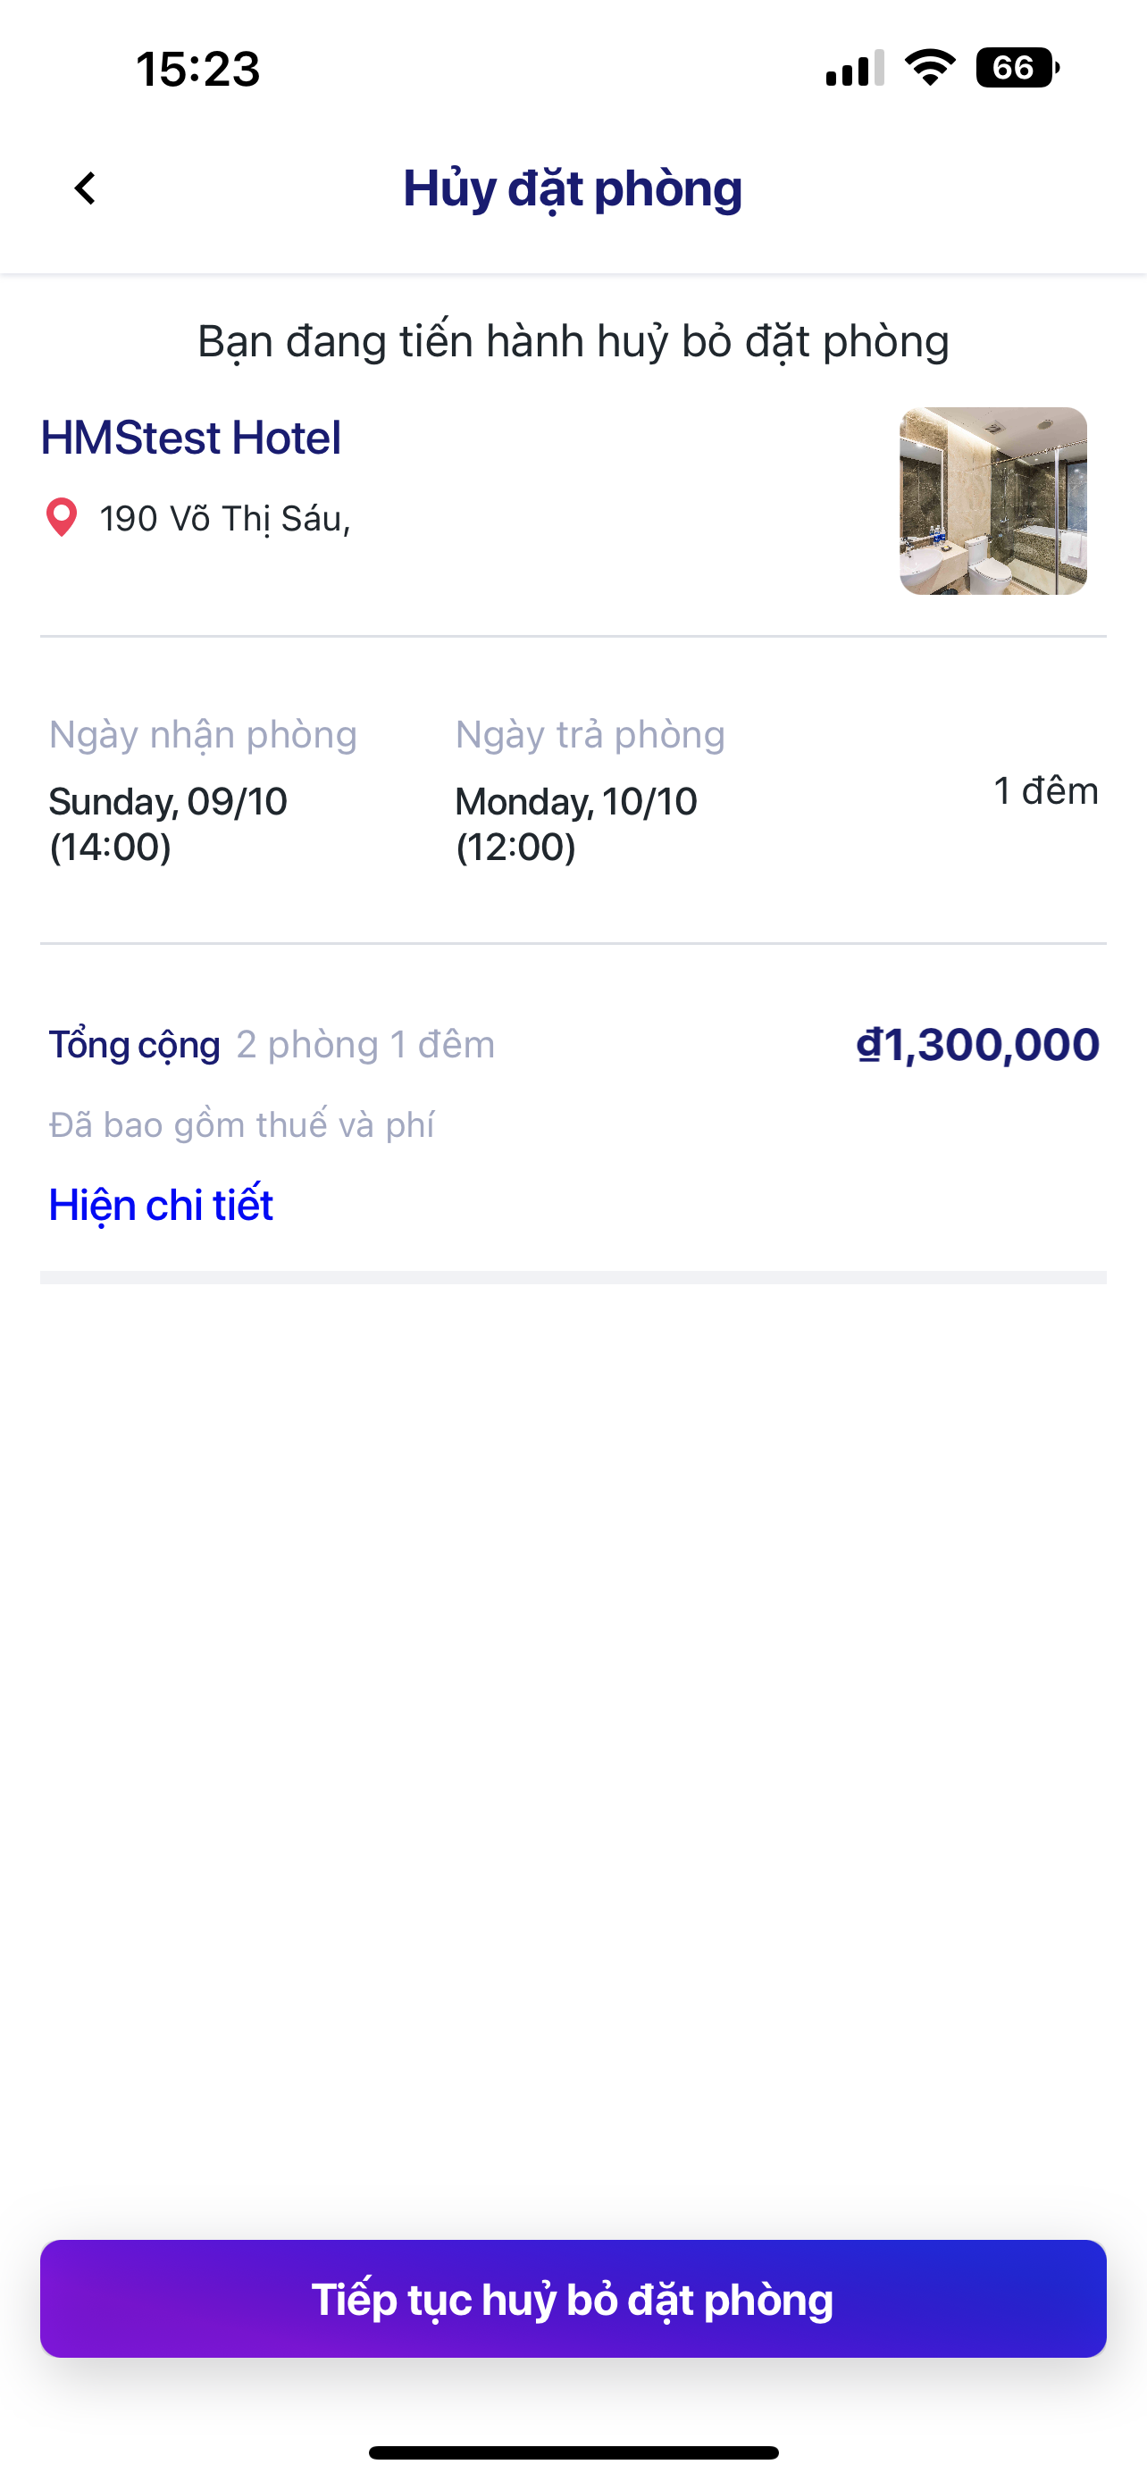Tap the back arrow icon

coord(85,188)
